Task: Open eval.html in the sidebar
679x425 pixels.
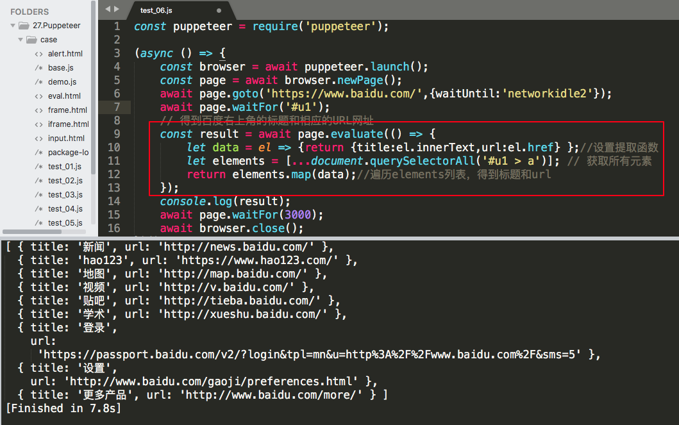Action: click(x=64, y=96)
